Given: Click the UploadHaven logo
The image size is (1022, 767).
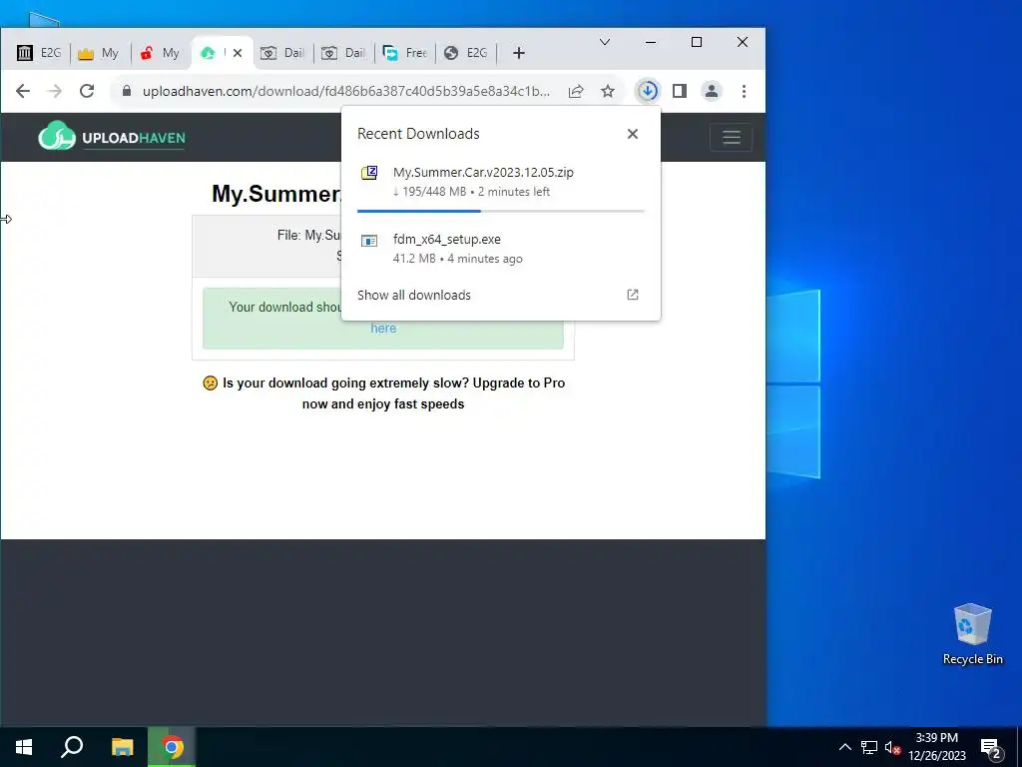Looking at the screenshot, I should 112,136.
